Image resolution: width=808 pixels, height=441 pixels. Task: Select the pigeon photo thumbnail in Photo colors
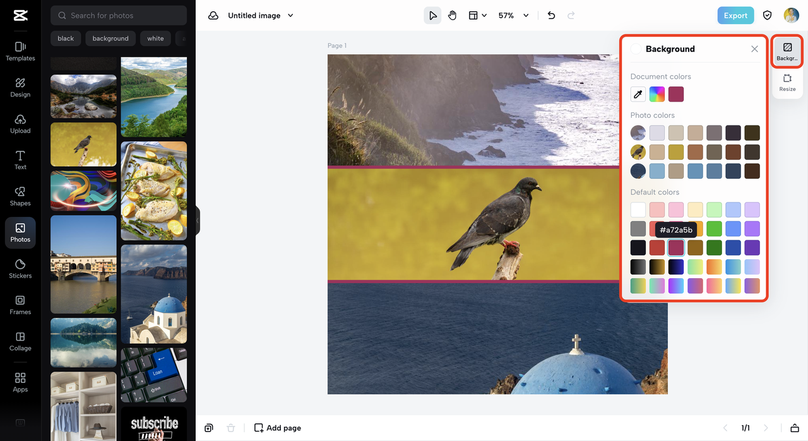tap(638, 151)
